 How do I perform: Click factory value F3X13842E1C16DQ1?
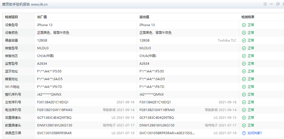[x=53, y=102]
